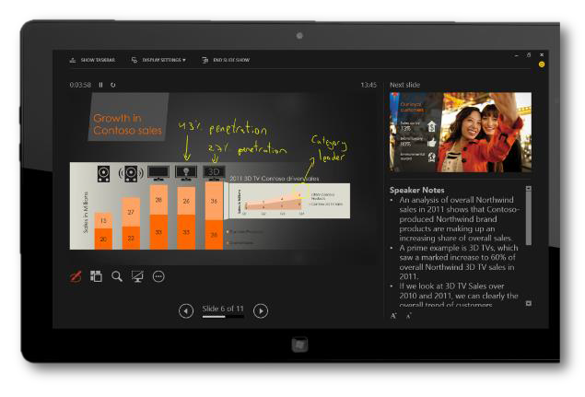This screenshot has height=397, width=585.
Task: Minimize the presenter view window
Action: click(x=516, y=55)
